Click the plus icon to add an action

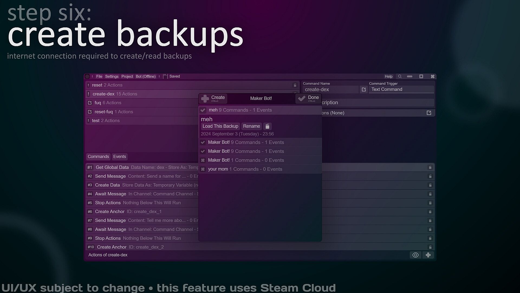(428, 255)
